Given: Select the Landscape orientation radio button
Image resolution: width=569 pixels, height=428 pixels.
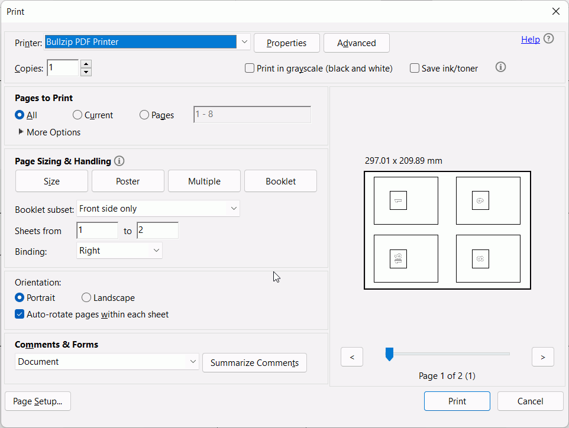Looking at the screenshot, I should [86, 298].
